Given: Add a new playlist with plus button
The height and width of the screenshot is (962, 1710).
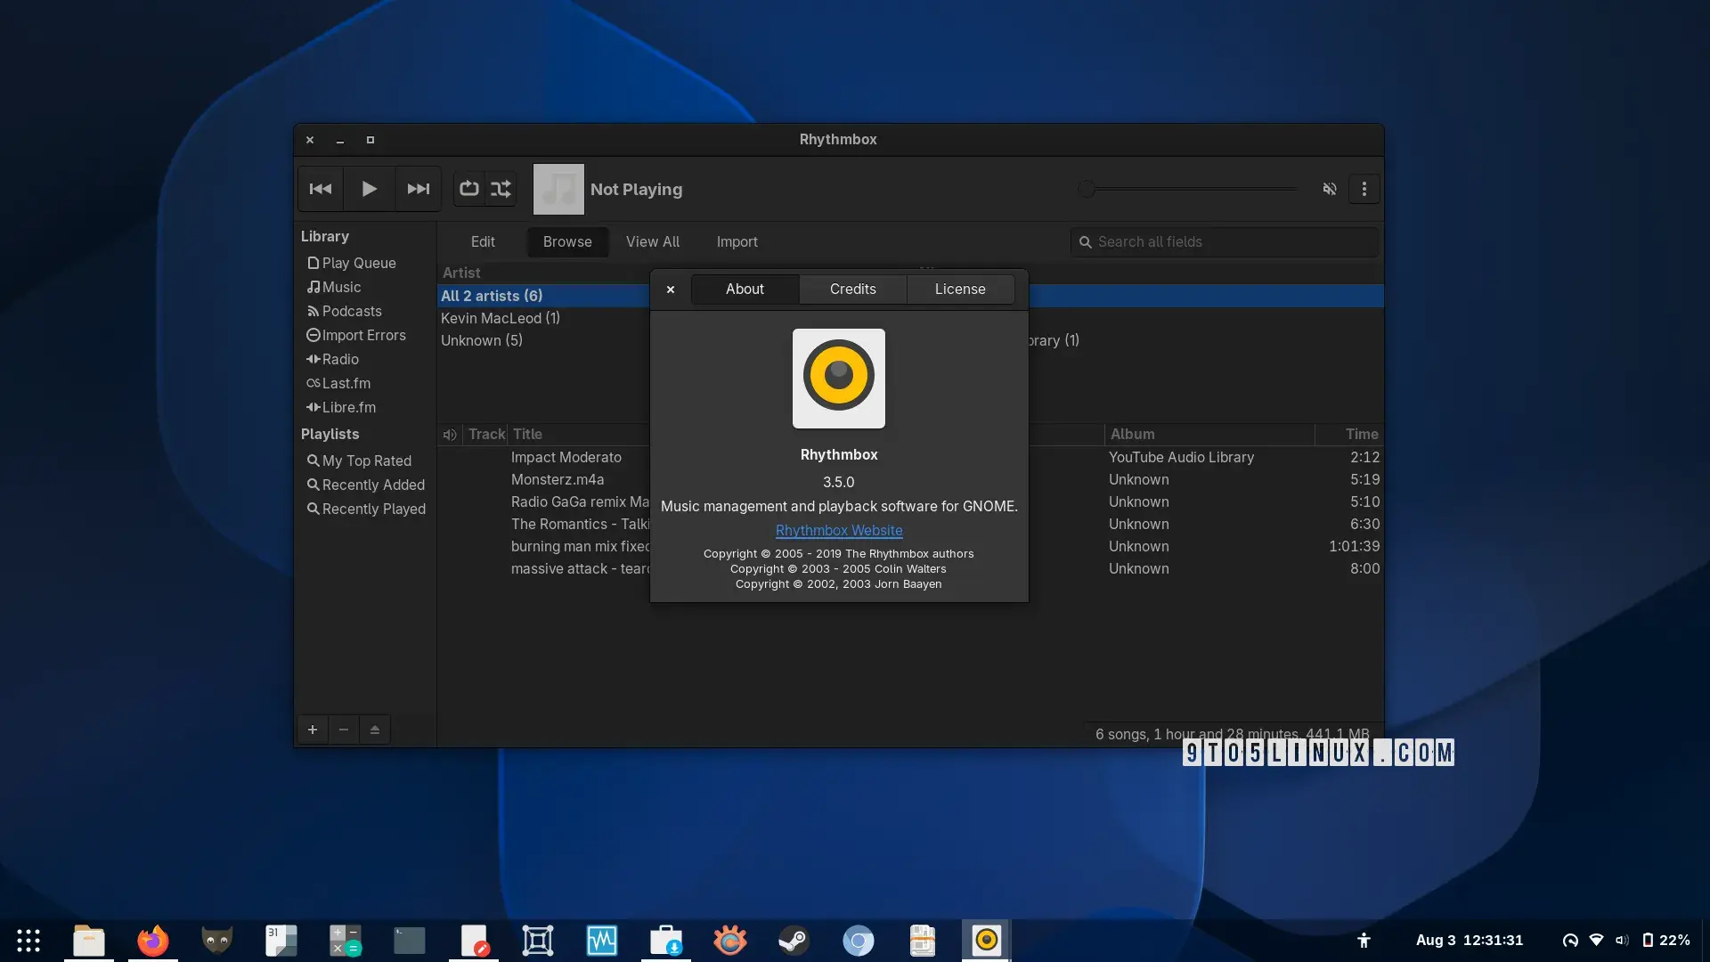Looking at the screenshot, I should [x=313, y=730].
